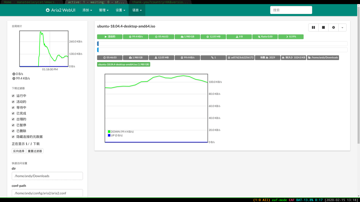
Task: Toggle the 运行中 filter checkbox
Action: pyautogui.click(x=13, y=96)
